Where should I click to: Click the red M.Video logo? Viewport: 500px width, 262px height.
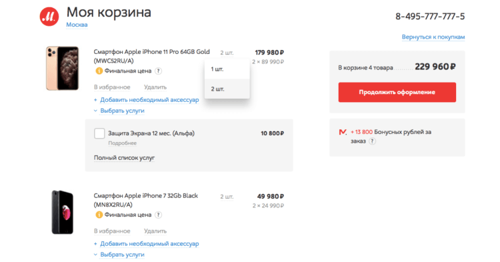coord(49,17)
